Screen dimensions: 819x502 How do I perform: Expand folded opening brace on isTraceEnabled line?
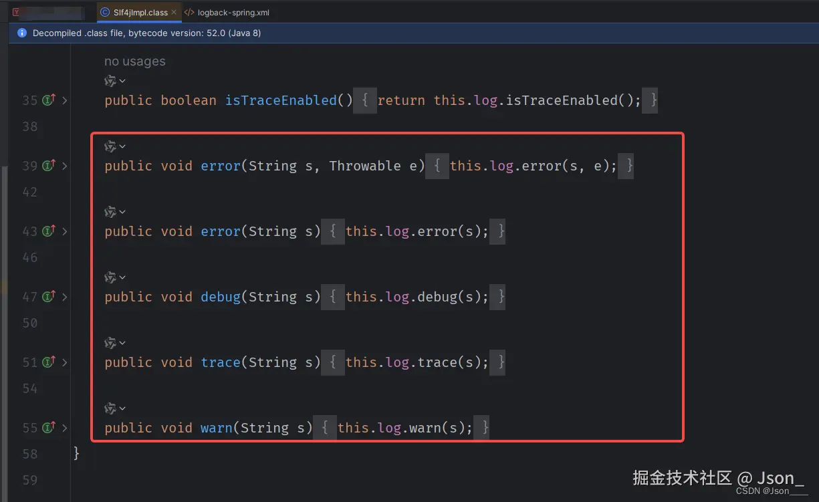click(x=365, y=100)
